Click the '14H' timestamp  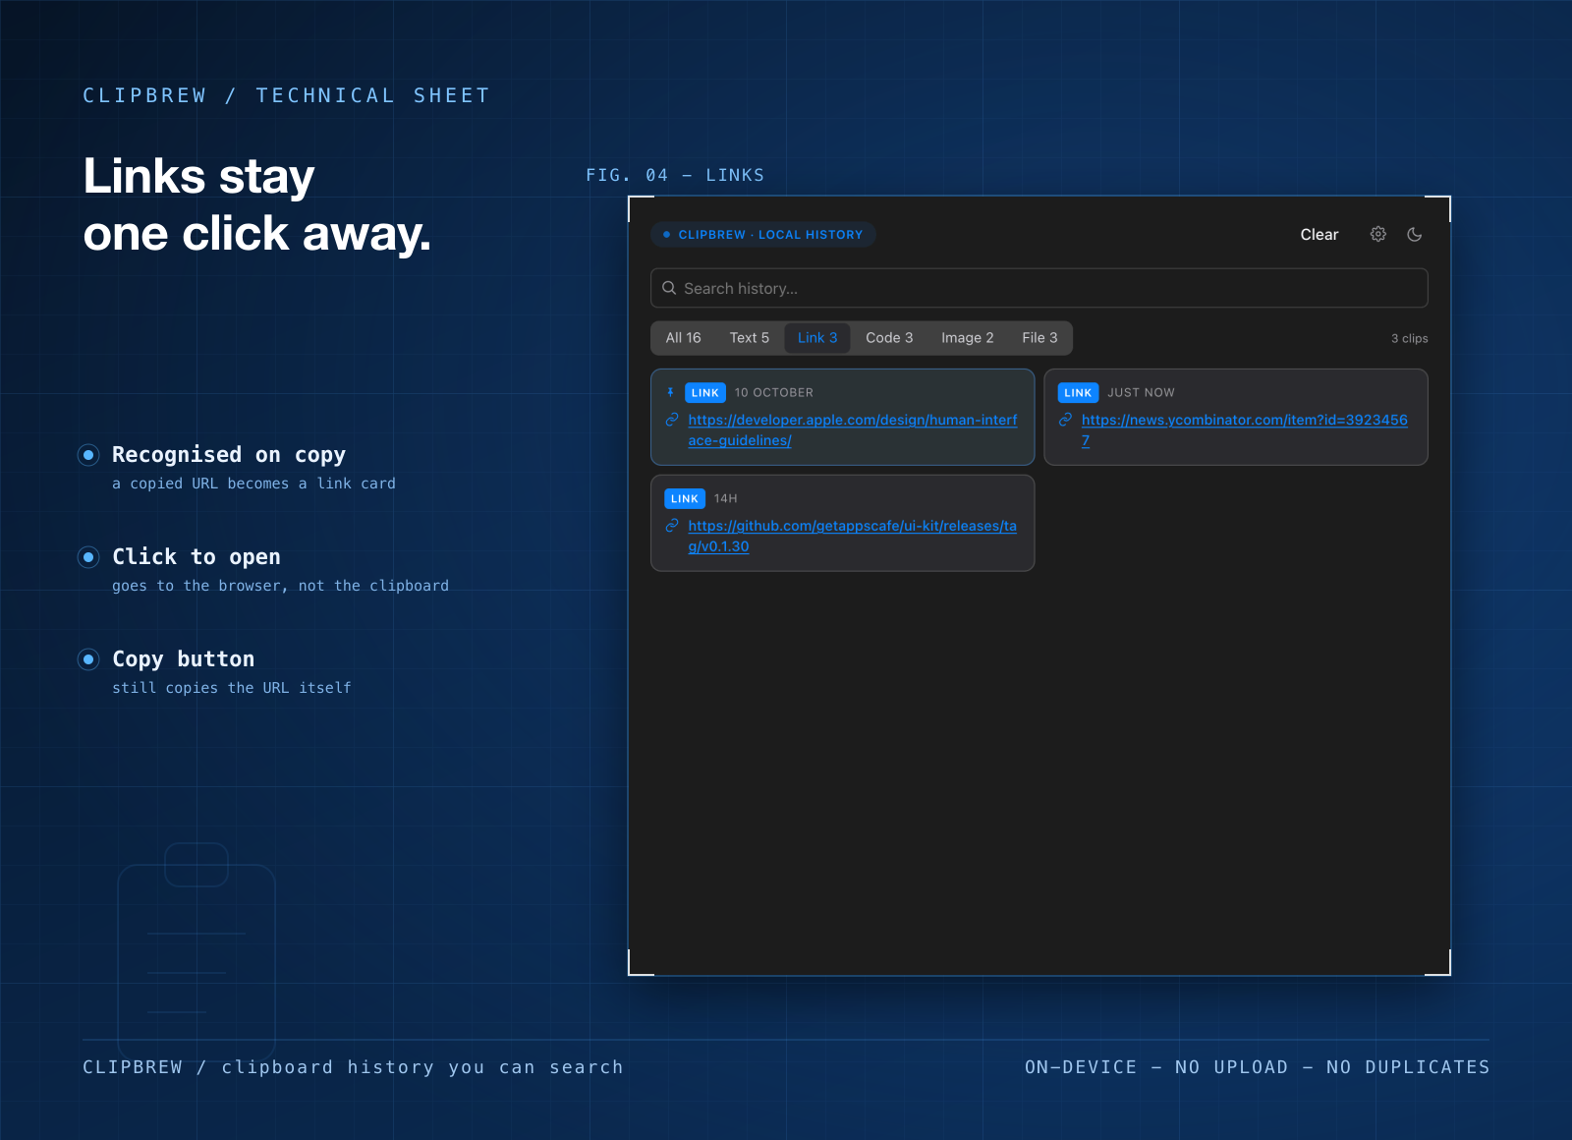[726, 498]
